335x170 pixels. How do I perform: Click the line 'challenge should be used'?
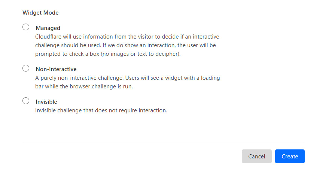click(x=126, y=45)
